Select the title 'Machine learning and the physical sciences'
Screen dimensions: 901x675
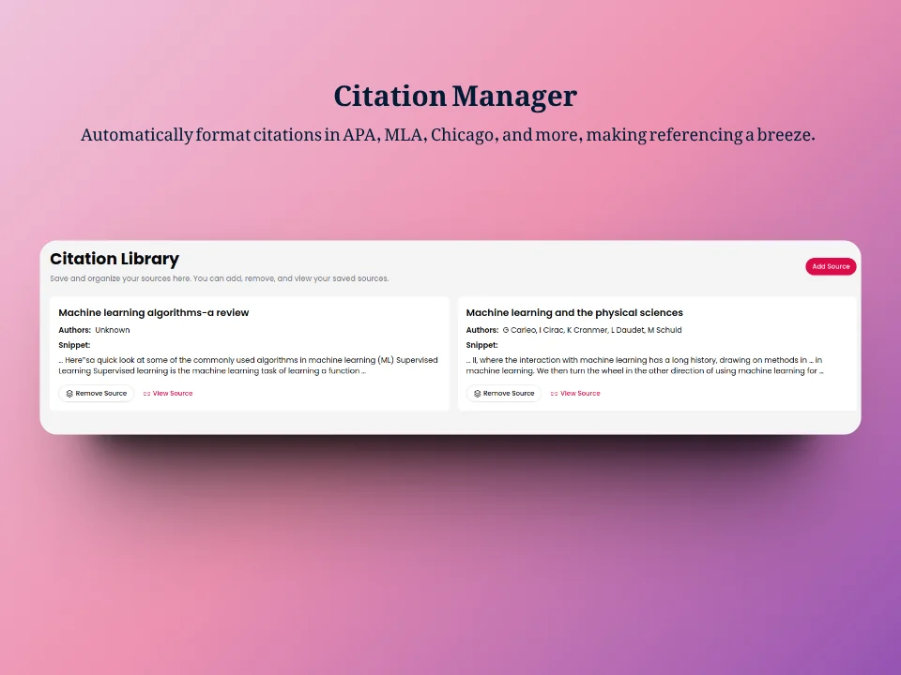click(x=574, y=313)
